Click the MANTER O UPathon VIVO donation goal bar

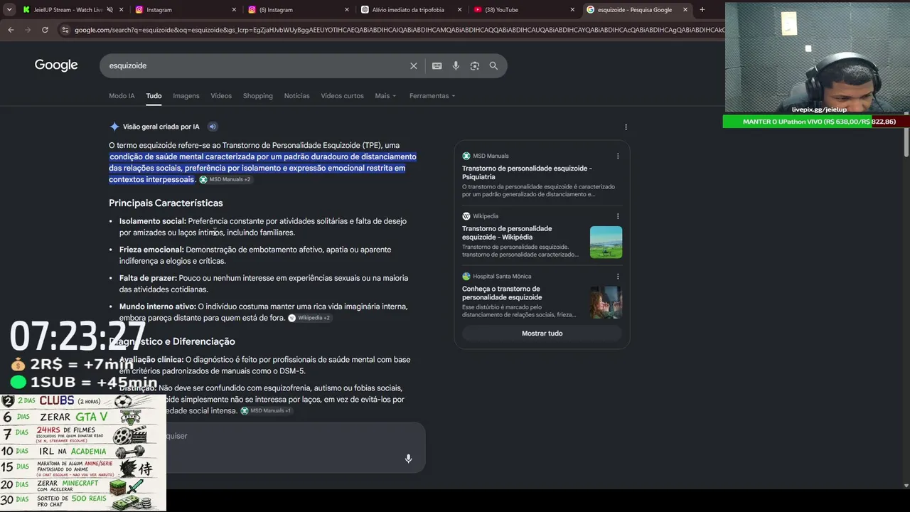(x=815, y=122)
